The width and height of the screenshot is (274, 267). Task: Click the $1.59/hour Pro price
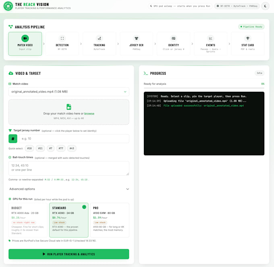(x=100, y=218)
